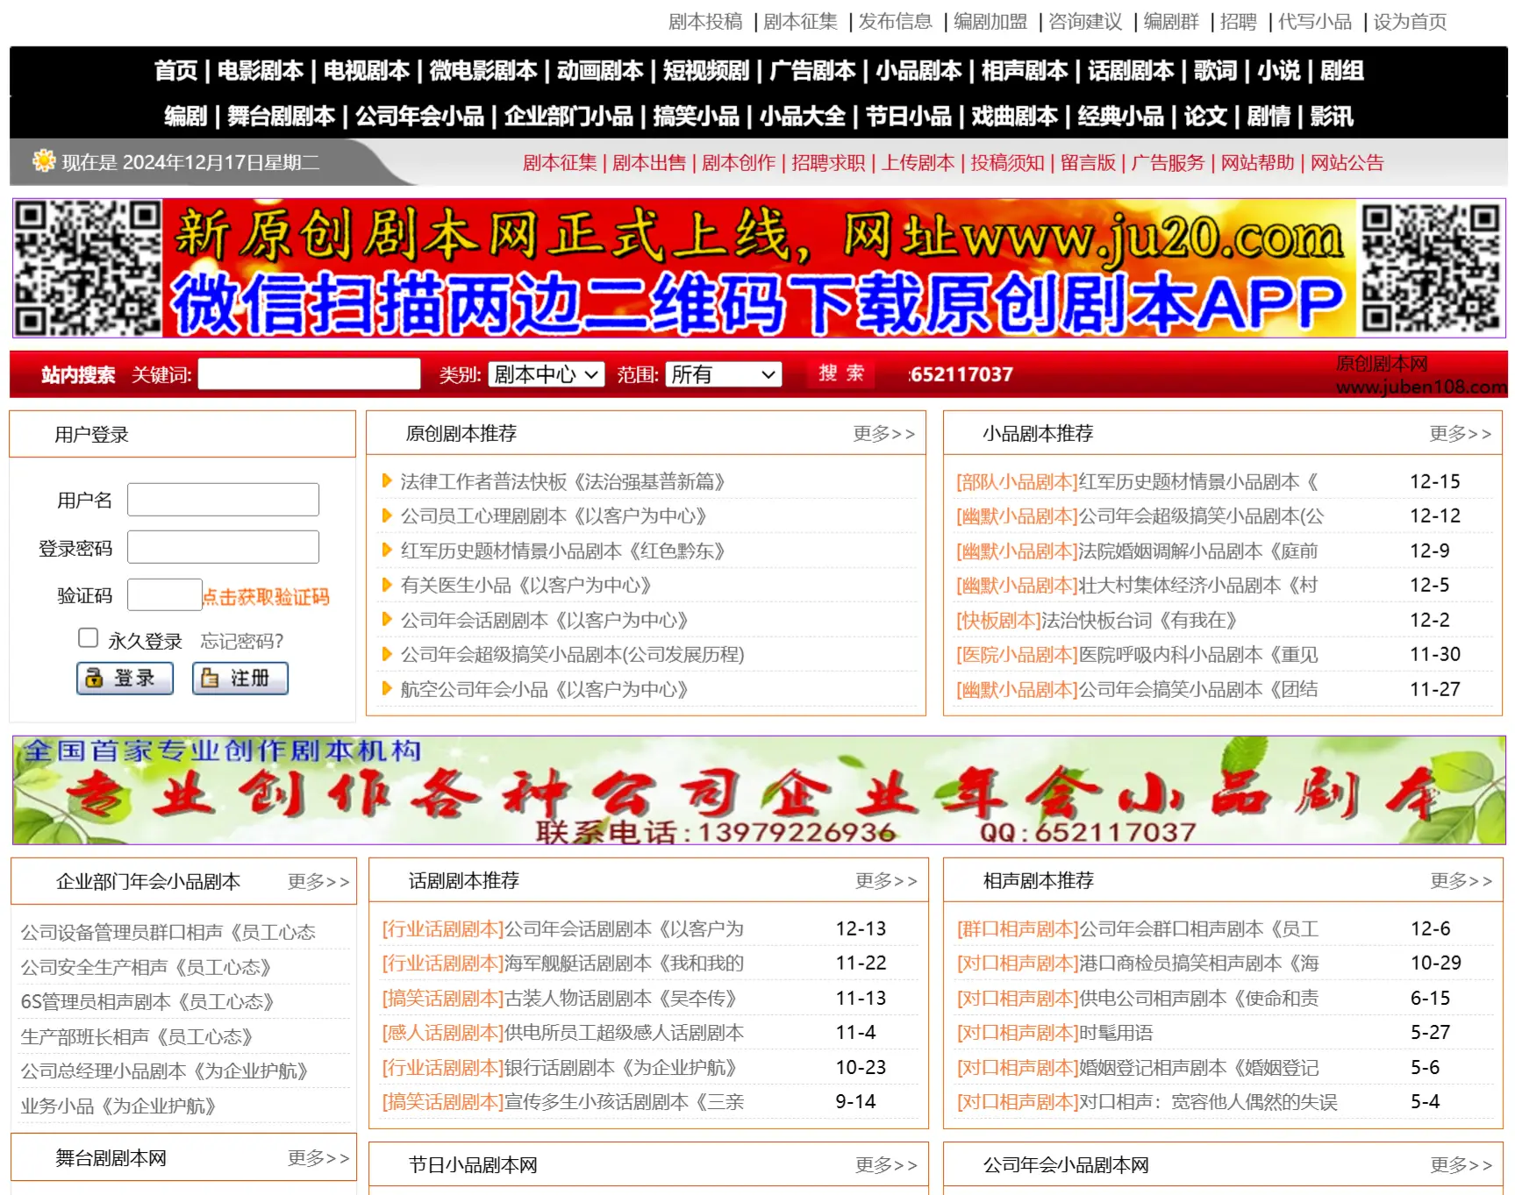Click the 用户名 input field

[223, 500]
